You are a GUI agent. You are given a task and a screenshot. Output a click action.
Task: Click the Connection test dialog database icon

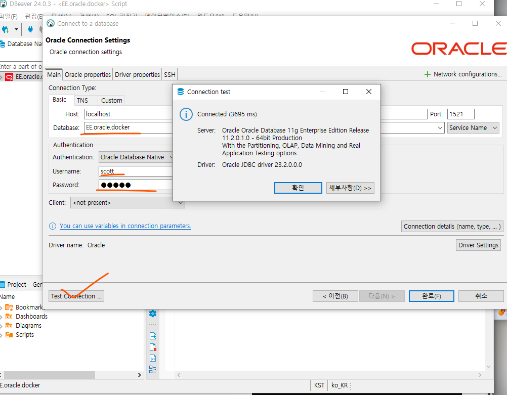[181, 92]
